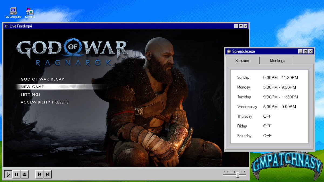The image size is (324, 182).
Task: Maximize the Live Feed.mp4 window
Action: point(241,26)
